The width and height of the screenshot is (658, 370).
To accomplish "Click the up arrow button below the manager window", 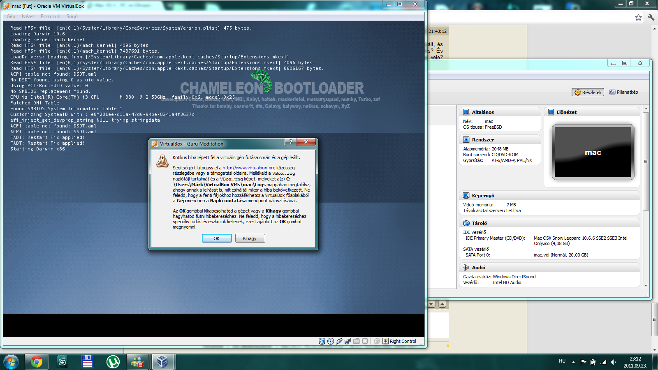I will (442, 304).
